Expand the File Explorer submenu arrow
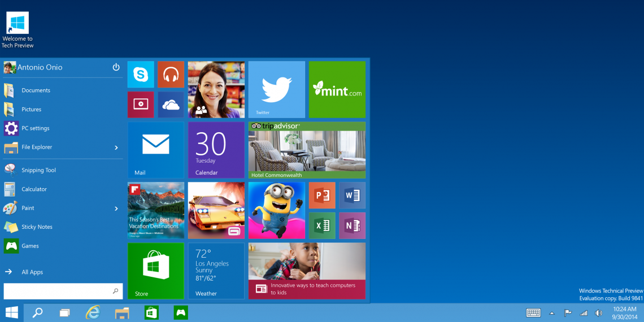644x322 pixels. point(116,147)
